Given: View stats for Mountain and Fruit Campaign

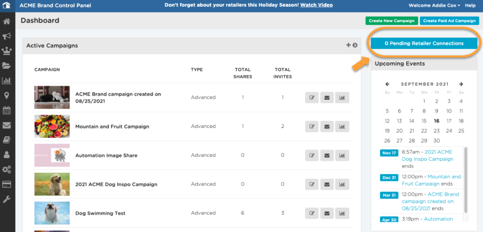Looking at the screenshot, I should pyautogui.click(x=342, y=127).
